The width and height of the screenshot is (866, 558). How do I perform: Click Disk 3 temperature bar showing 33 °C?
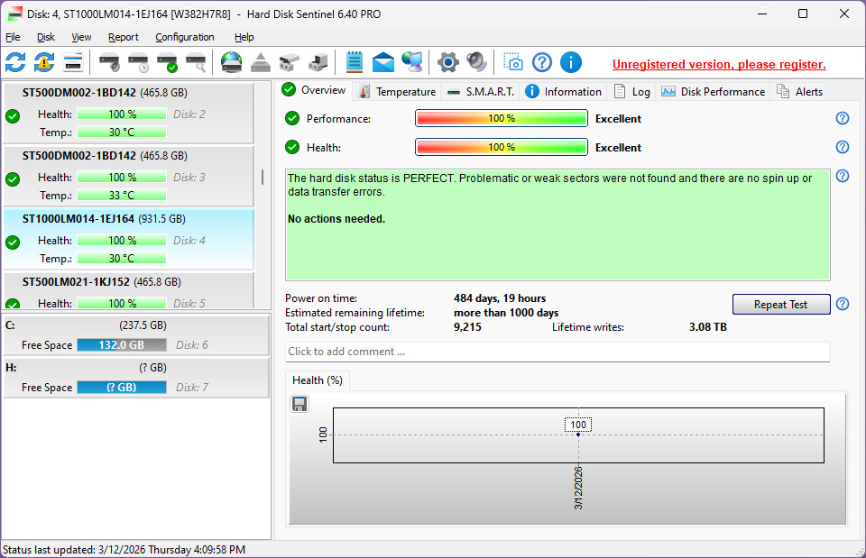point(122,195)
